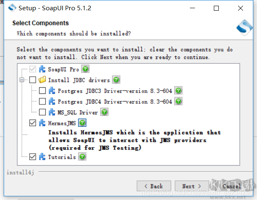Enable Install JDBC drivers checkbox
The height and width of the screenshot is (200, 257).
32,80
